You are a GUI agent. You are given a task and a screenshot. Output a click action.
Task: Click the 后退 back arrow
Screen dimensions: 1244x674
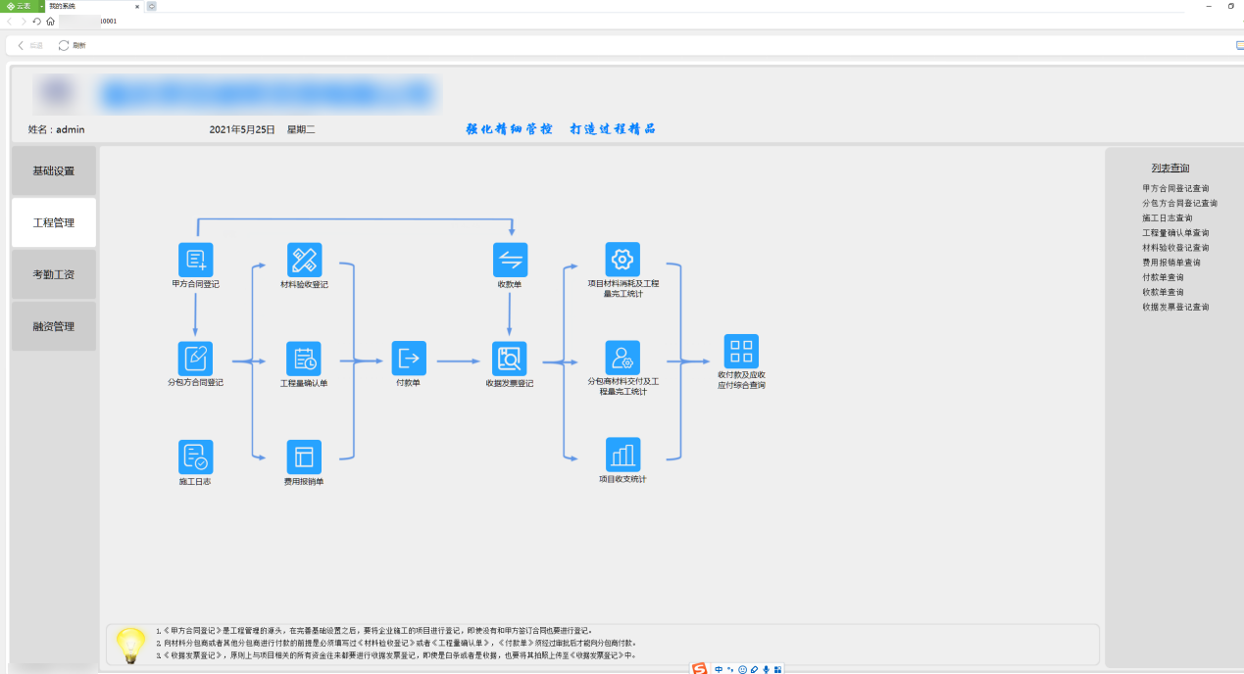21,45
